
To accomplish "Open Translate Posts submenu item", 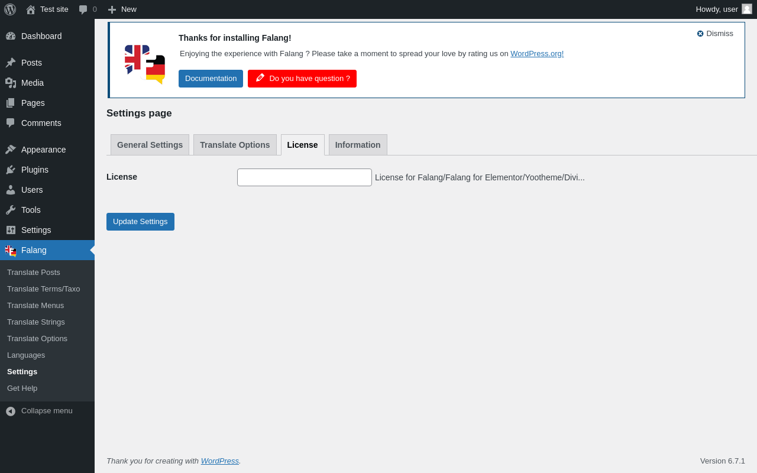I will (x=34, y=273).
